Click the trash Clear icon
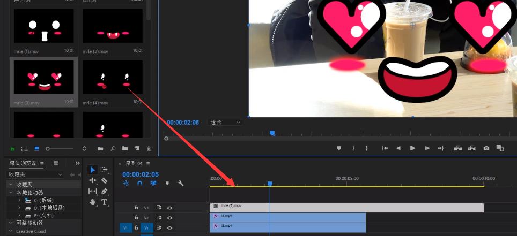The width and height of the screenshot is (517, 236). click(x=149, y=148)
